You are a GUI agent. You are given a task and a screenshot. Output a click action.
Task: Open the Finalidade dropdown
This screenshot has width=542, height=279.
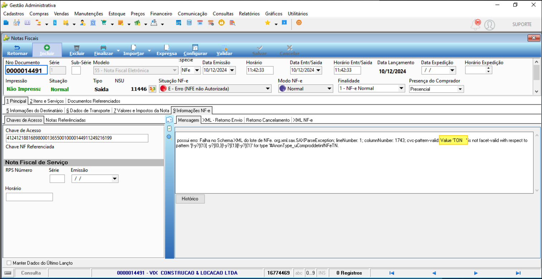pos(401,88)
